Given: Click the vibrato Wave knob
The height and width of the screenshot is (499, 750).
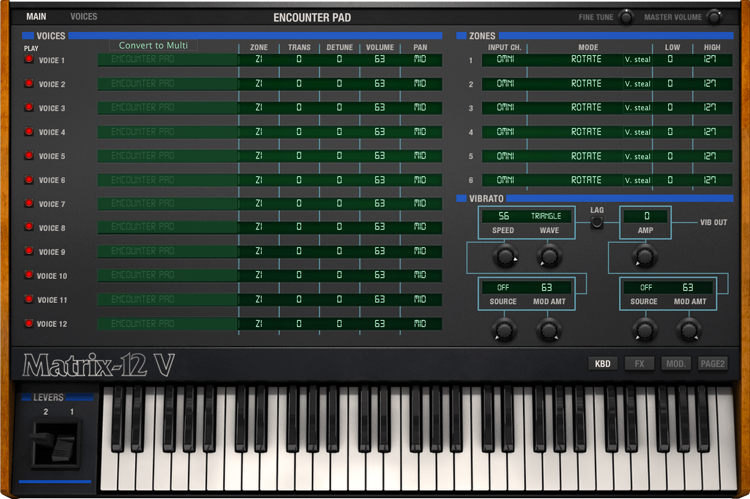Looking at the screenshot, I should 549,256.
